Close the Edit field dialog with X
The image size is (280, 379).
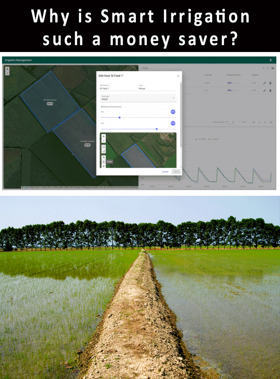click(178, 76)
